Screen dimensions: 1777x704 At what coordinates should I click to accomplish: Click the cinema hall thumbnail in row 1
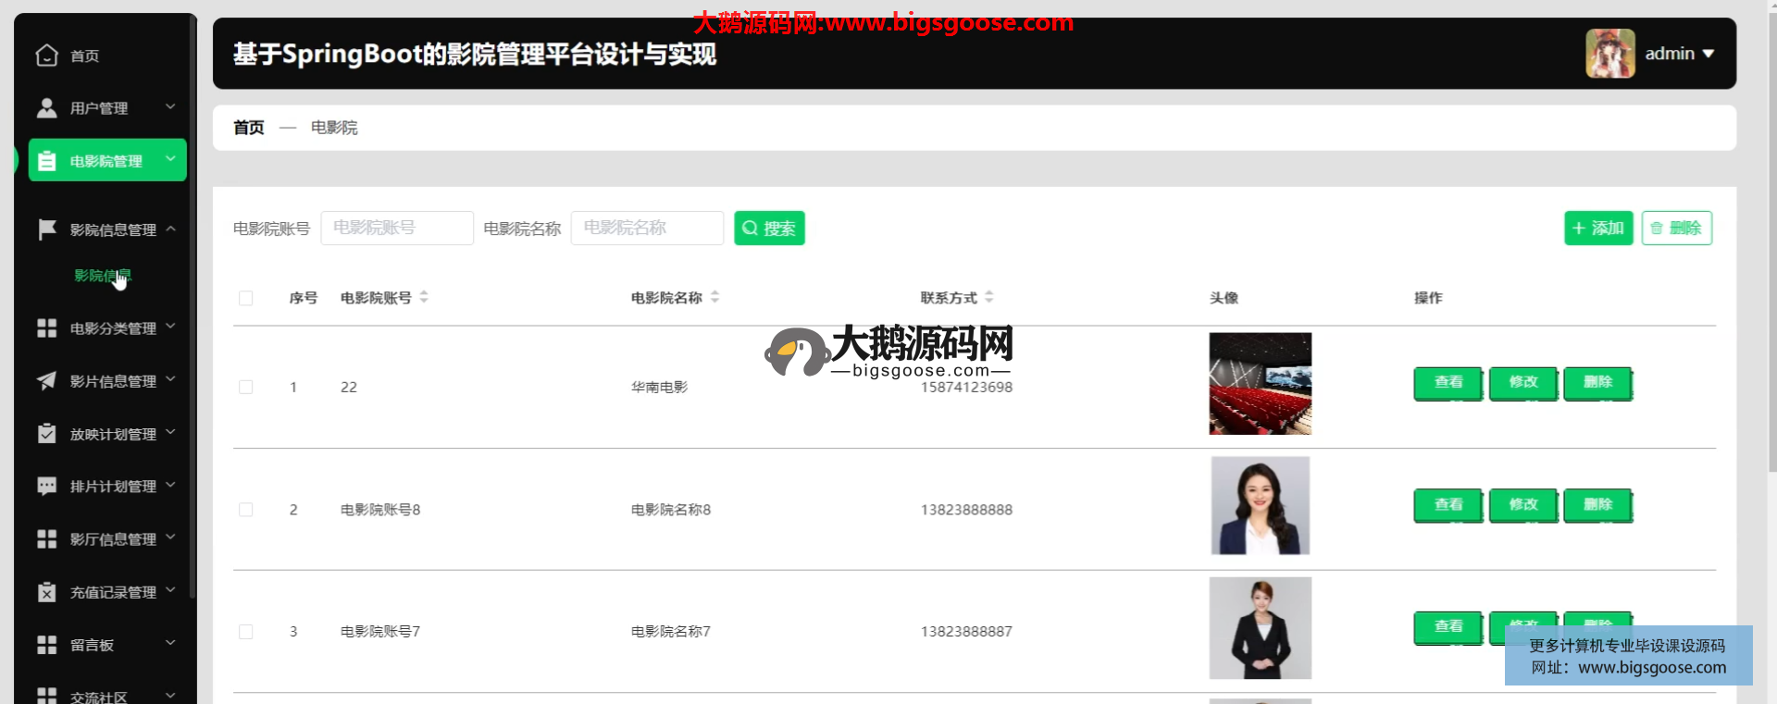pos(1260,384)
